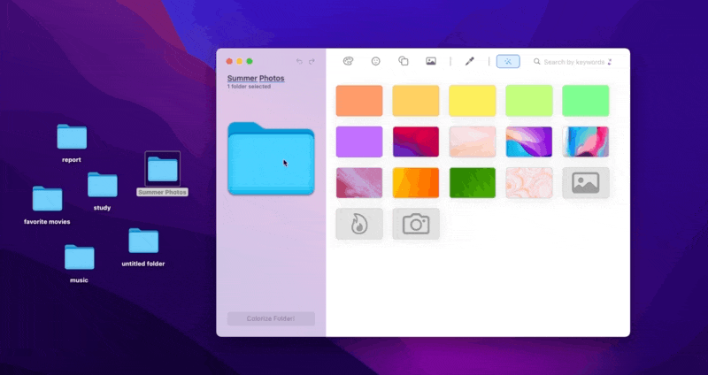Choose the pale pink marble texture

(x=473, y=142)
